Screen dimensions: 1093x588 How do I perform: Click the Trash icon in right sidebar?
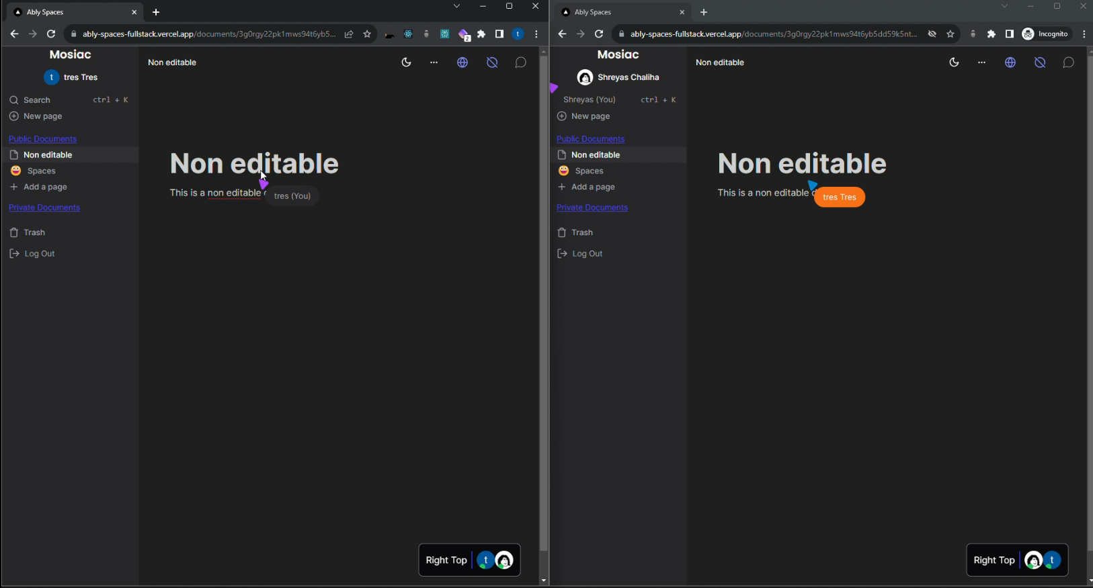point(562,233)
